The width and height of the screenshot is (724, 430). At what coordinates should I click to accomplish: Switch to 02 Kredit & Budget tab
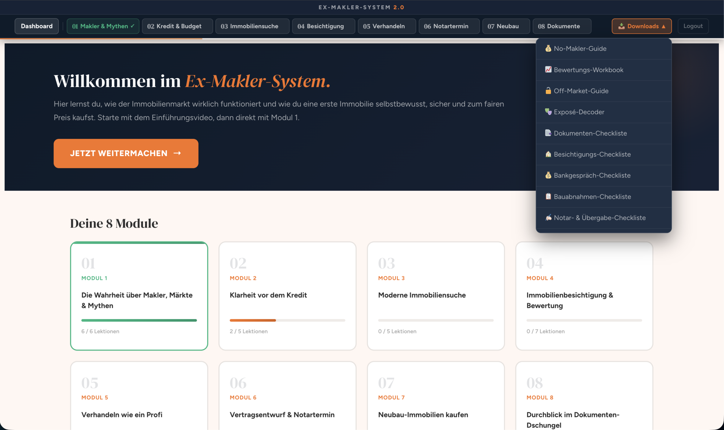tap(177, 26)
